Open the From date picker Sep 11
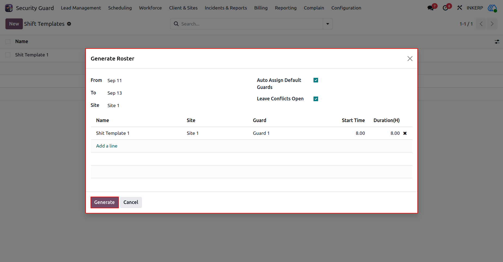The height and width of the screenshot is (262, 503). point(174,81)
